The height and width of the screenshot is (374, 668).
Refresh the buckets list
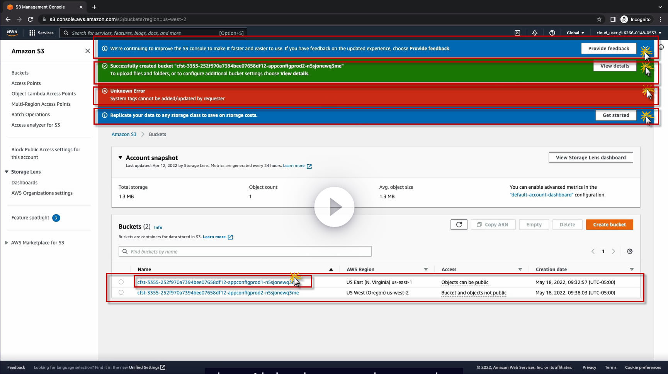tap(459, 225)
